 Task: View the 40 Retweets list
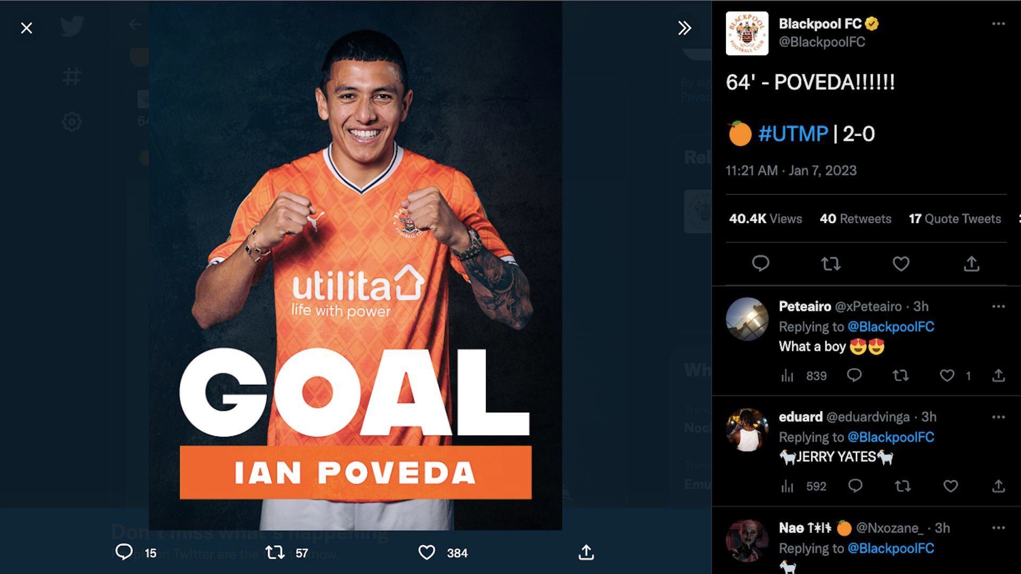855,219
